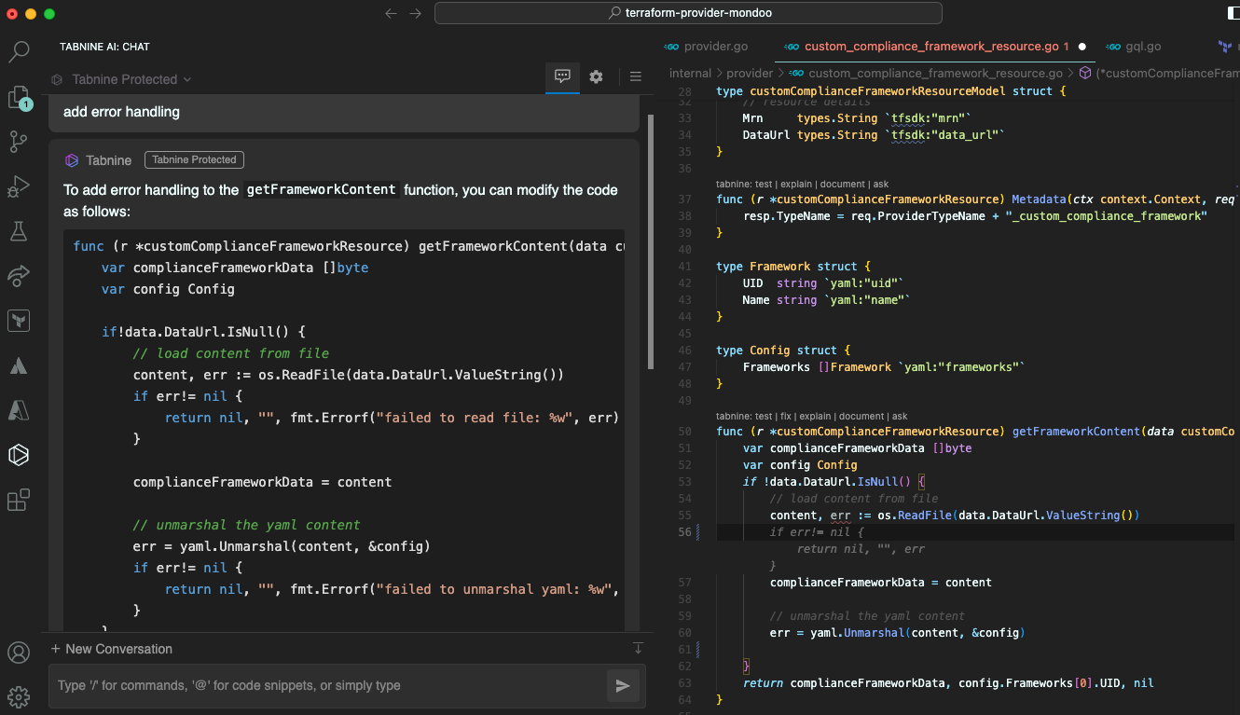1240x715 pixels.
Task: Open the Tabnine chat hamburger menu
Action: 636,77
